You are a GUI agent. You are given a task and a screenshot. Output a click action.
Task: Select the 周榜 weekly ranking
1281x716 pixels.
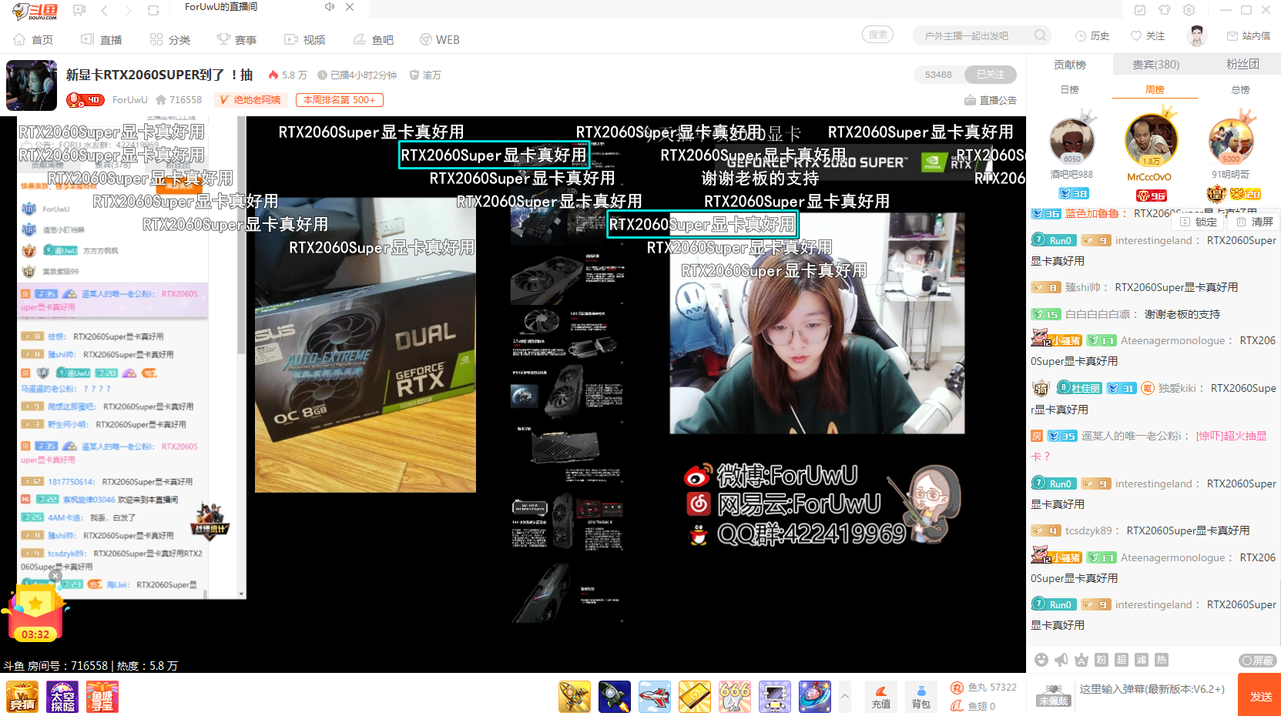(1155, 90)
